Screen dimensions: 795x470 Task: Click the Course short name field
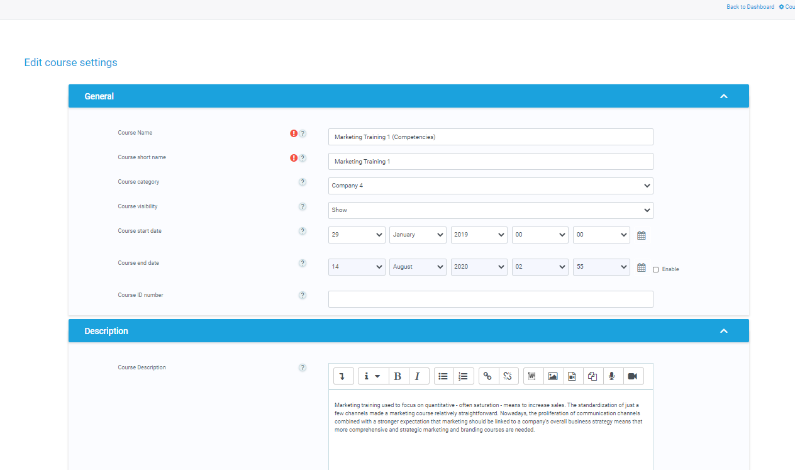(491, 162)
